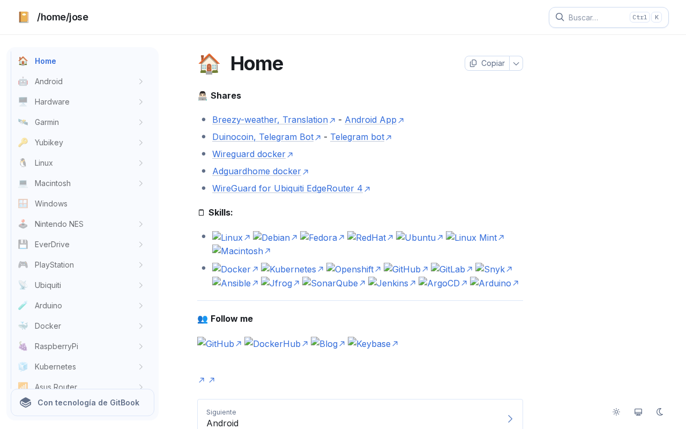Open the Windows sidebar page
Screen dimensions: 686x429
51,204
